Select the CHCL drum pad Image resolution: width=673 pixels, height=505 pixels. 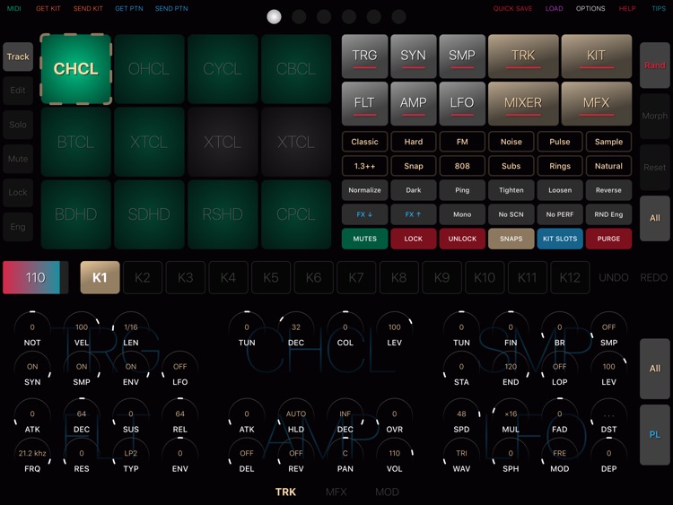pos(76,69)
